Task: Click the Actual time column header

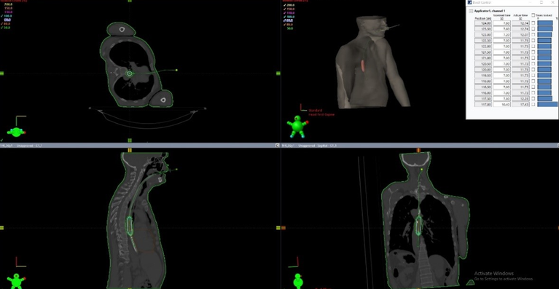Action: 520,17
